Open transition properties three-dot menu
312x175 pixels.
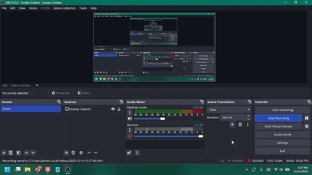point(248,125)
